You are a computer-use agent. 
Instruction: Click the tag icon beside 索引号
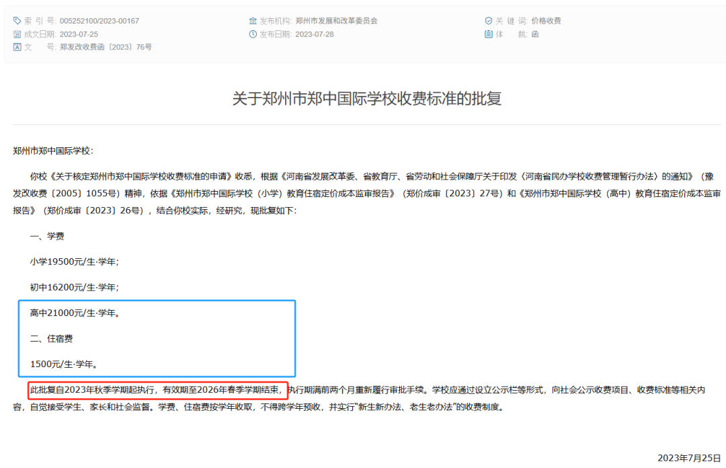(17, 21)
